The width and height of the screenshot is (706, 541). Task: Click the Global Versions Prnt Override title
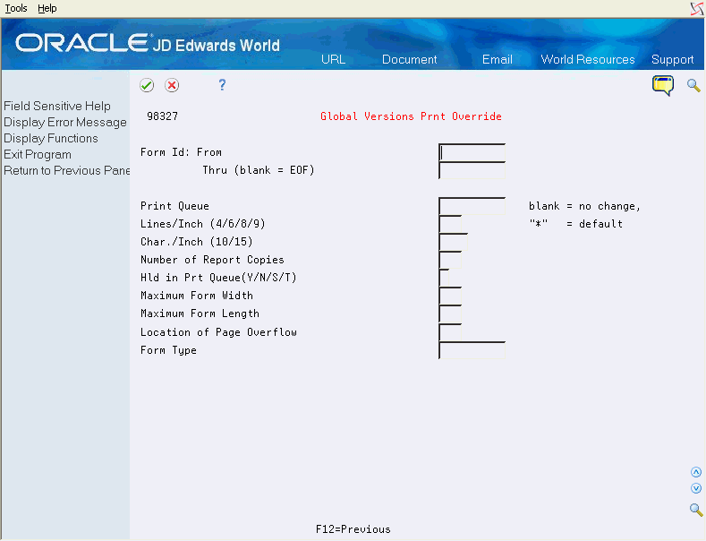pos(411,116)
